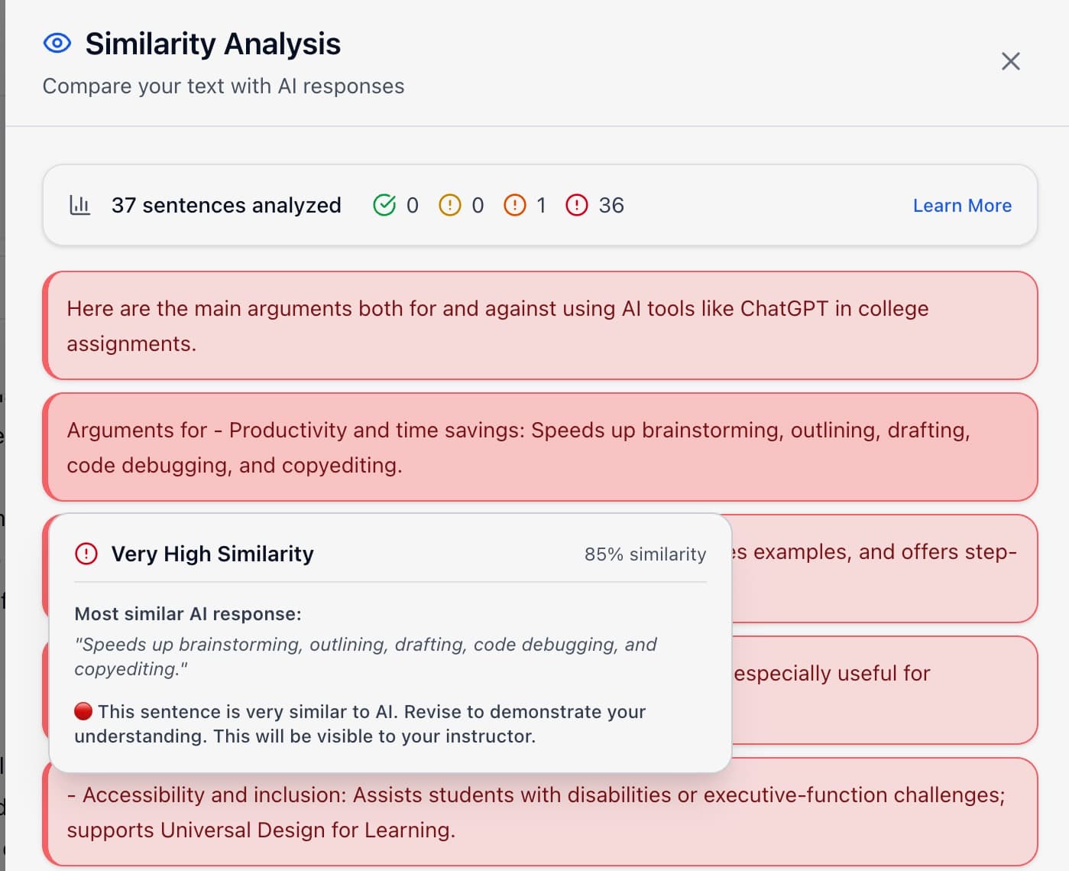Click the quoted AI response text
1069x871 pixels.
point(364,656)
